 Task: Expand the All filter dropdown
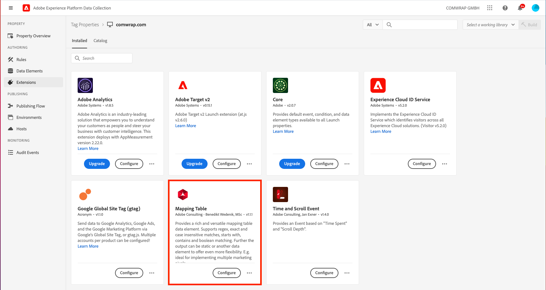(373, 25)
